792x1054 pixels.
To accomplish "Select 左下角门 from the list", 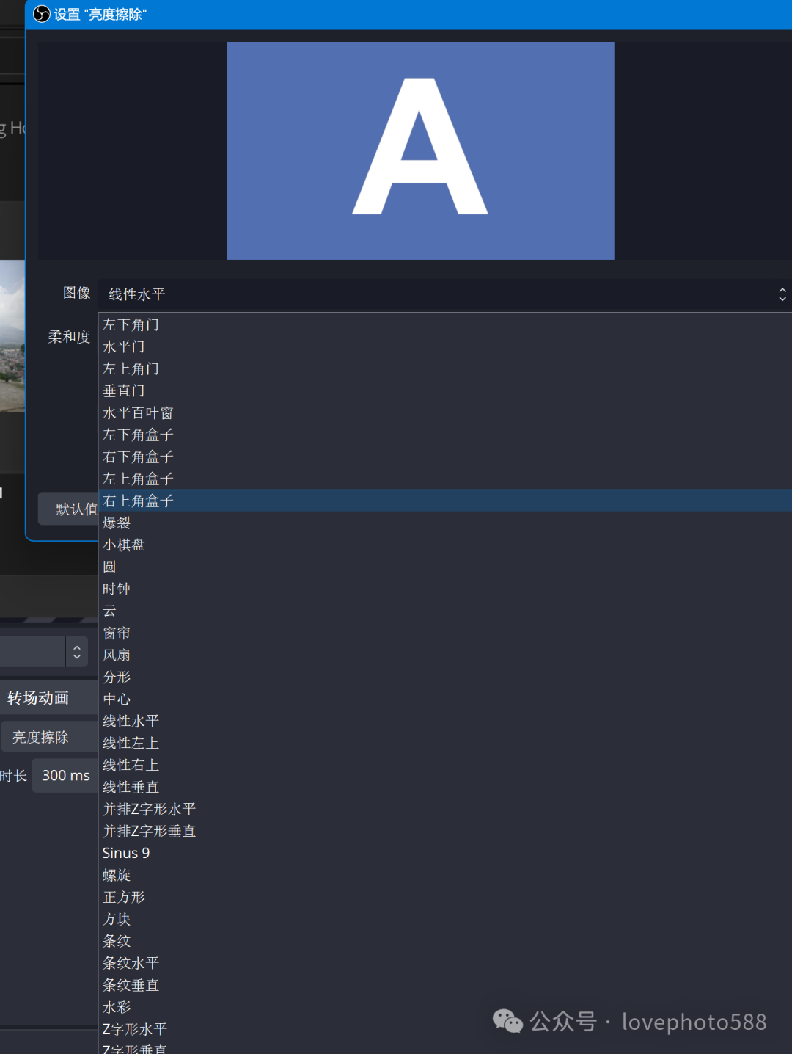I will [131, 324].
